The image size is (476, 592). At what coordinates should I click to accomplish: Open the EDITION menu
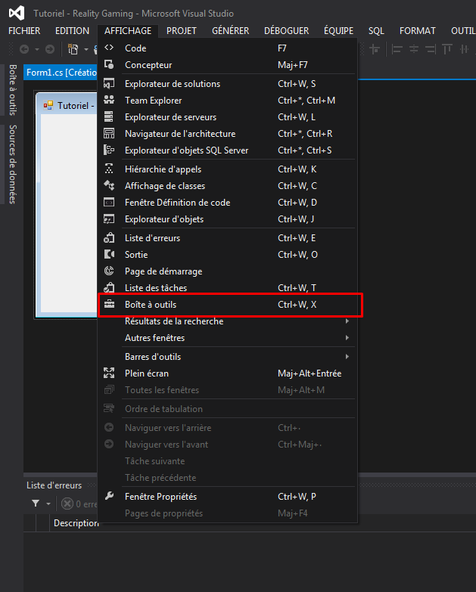point(72,30)
